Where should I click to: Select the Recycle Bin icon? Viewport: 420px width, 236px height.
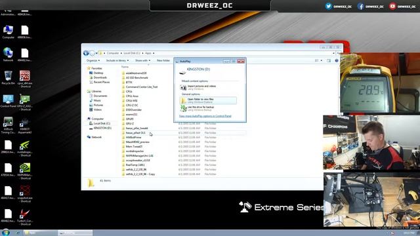8,77
